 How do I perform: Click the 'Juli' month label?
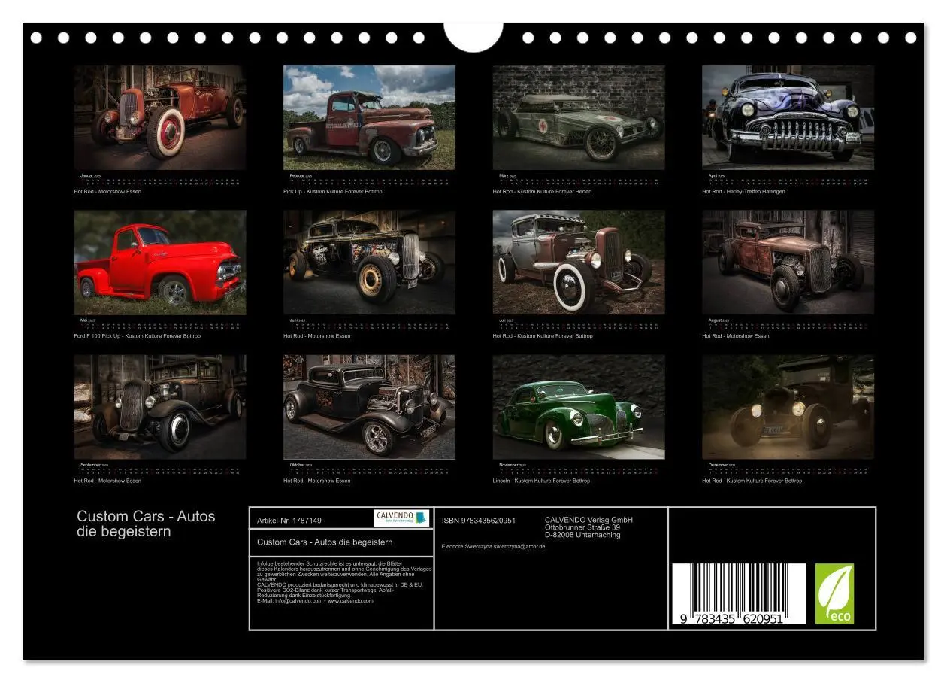point(503,320)
